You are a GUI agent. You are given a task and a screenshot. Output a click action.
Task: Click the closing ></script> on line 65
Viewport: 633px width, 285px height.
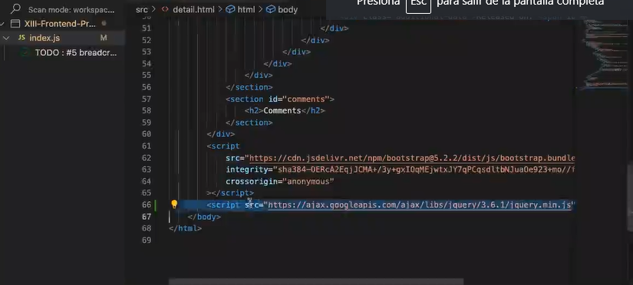coord(230,193)
